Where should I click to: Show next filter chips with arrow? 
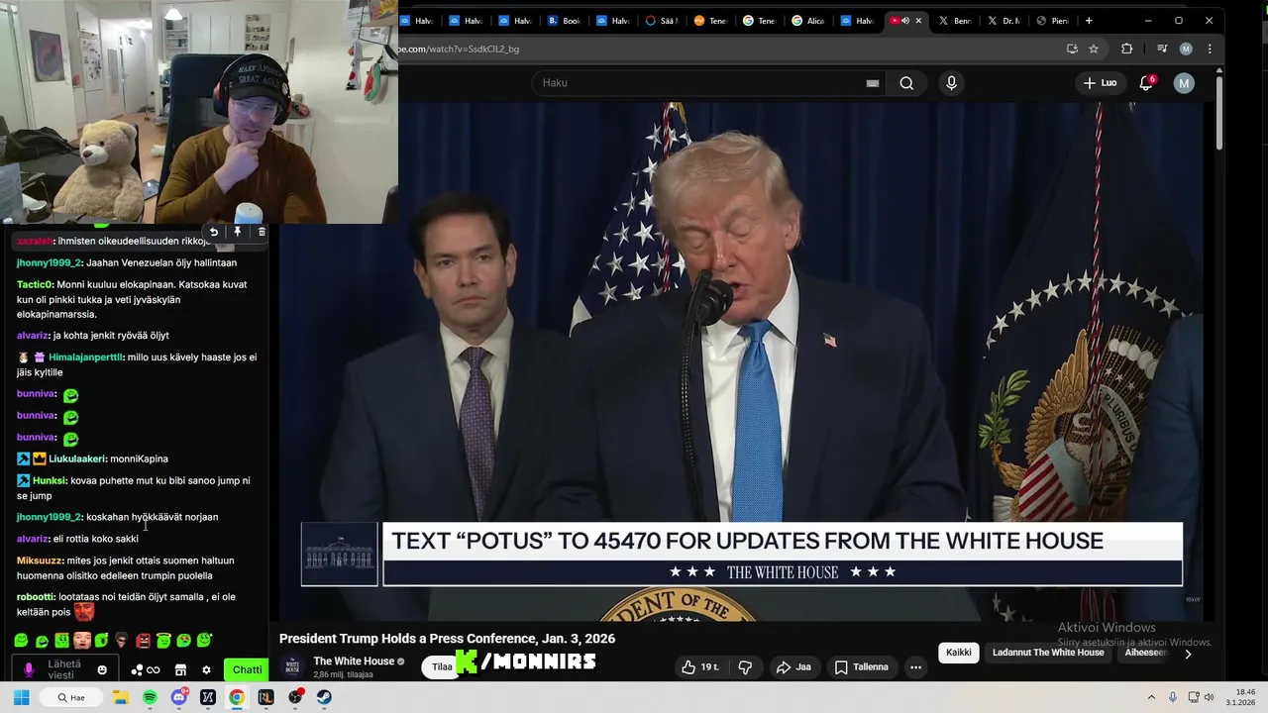click(x=1188, y=654)
